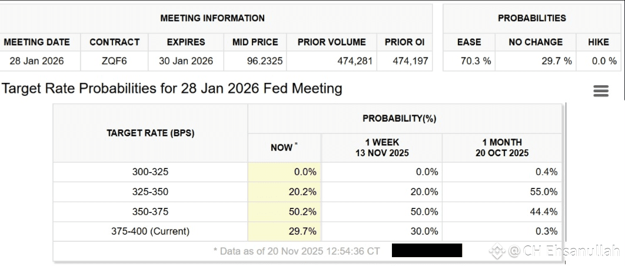625x266 pixels.
Task: Click the black redacted box in footer
Action: click(x=427, y=251)
